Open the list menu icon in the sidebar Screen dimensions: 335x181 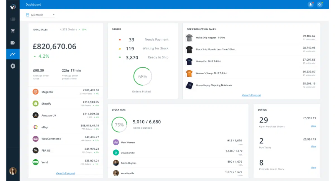coord(13,19)
